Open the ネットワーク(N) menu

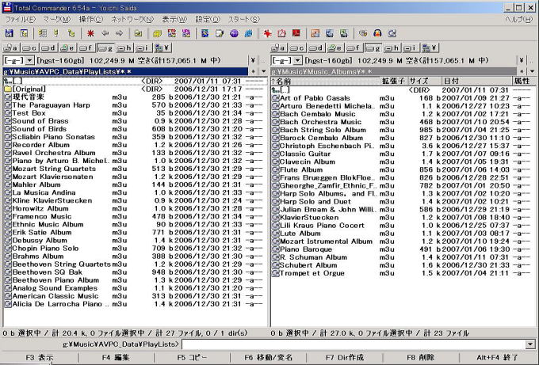tap(132, 19)
